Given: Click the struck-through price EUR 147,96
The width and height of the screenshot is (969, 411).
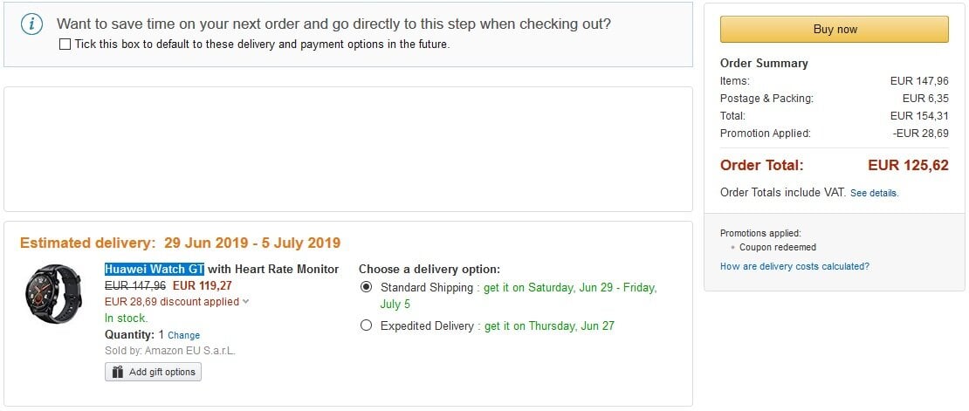Looking at the screenshot, I should [x=135, y=284].
